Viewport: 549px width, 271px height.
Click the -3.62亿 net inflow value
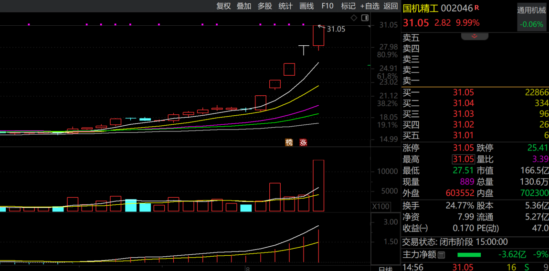(x=513, y=255)
